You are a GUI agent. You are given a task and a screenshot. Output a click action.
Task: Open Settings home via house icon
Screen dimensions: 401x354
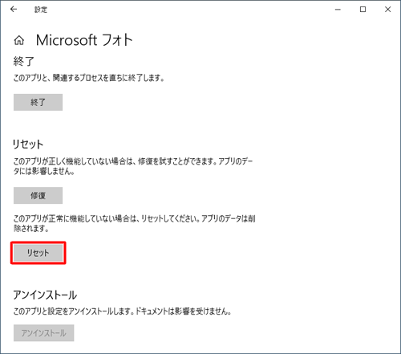click(x=19, y=40)
